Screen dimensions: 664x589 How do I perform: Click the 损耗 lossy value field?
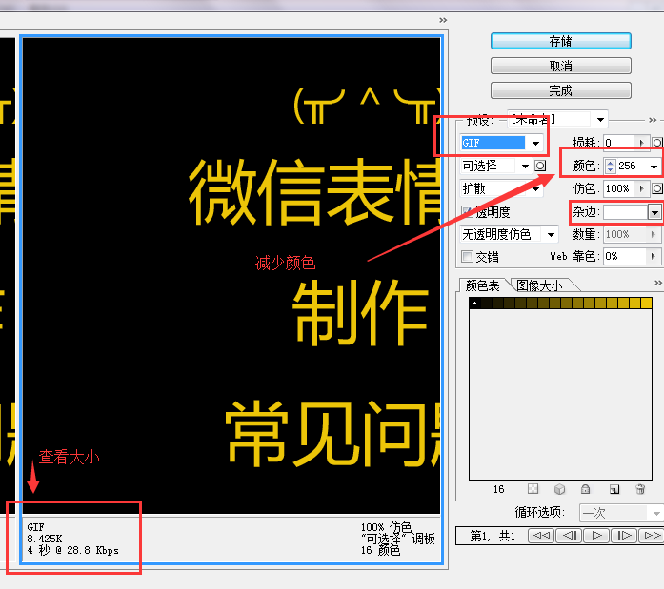tap(619, 143)
